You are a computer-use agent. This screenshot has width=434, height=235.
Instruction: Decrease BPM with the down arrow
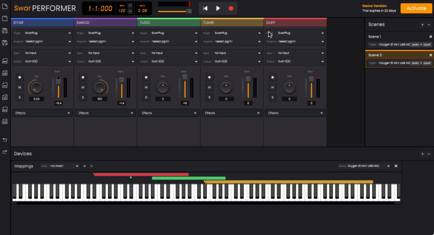click(130, 11)
